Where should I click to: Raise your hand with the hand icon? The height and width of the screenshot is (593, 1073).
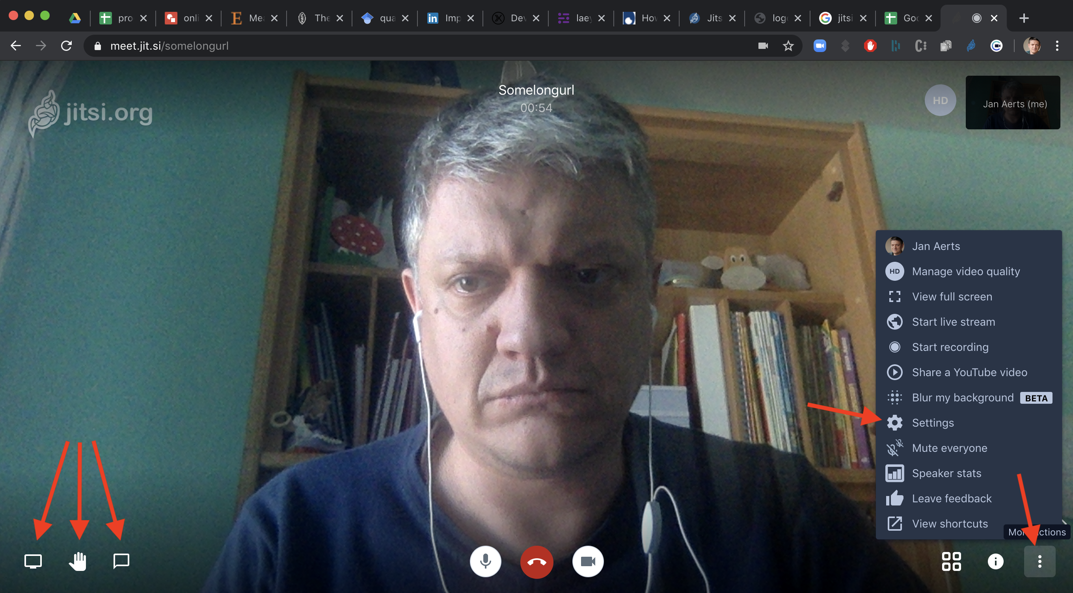click(x=78, y=561)
